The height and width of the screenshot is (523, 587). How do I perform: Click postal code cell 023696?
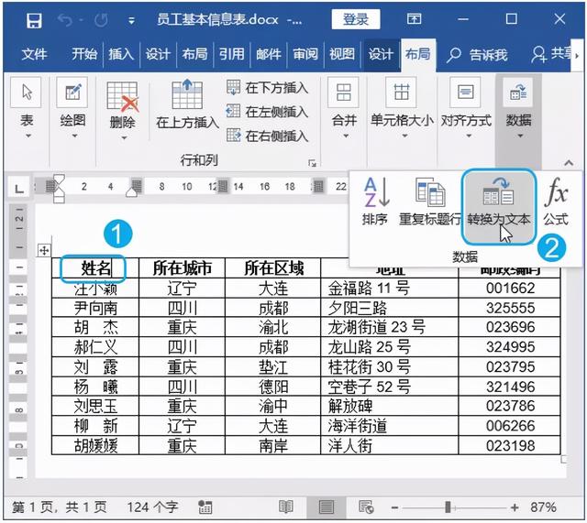pos(510,328)
